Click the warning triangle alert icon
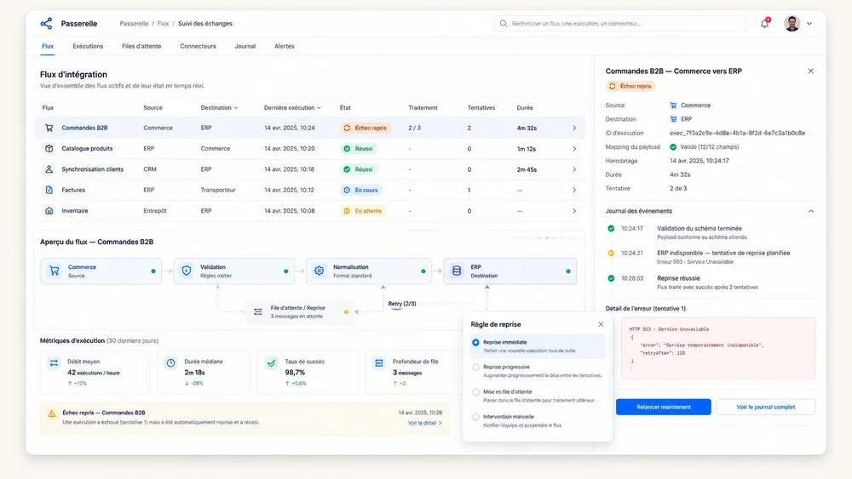The width and height of the screenshot is (852, 479). pyautogui.click(x=52, y=413)
